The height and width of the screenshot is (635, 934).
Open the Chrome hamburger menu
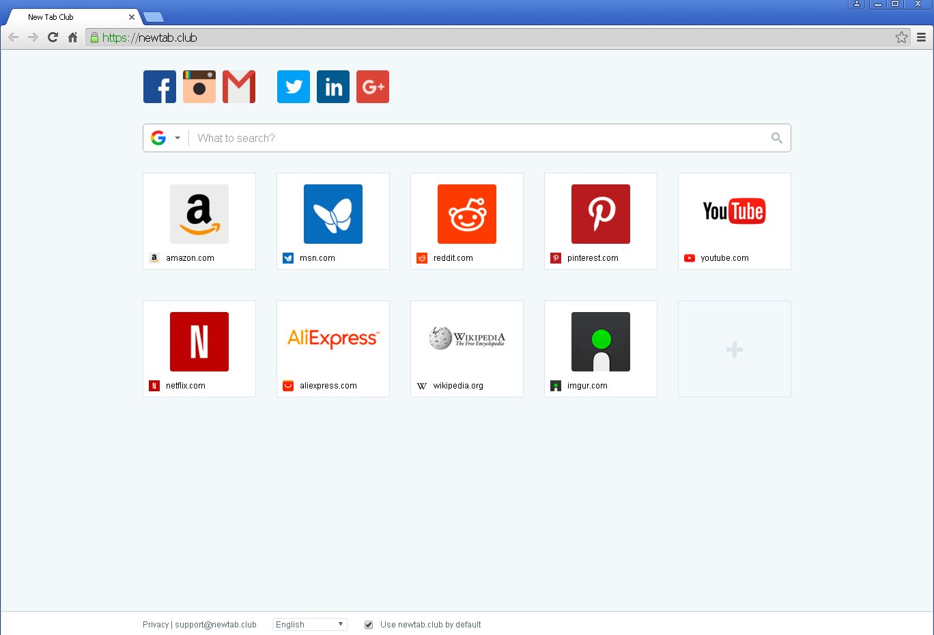point(921,38)
